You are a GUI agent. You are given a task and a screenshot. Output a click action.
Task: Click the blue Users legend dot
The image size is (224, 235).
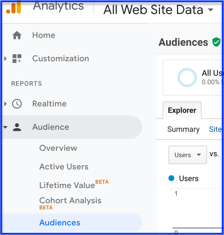coord(171,178)
